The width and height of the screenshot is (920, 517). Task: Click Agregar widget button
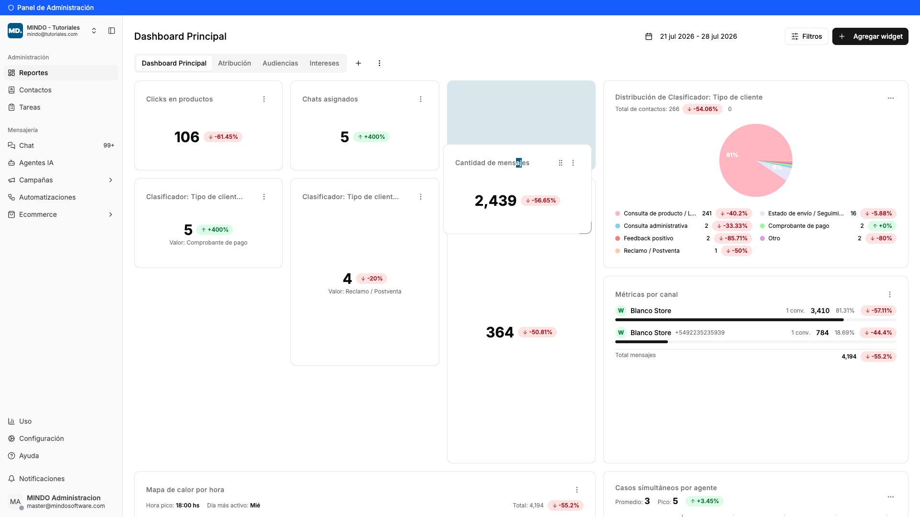pyautogui.click(x=870, y=36)
